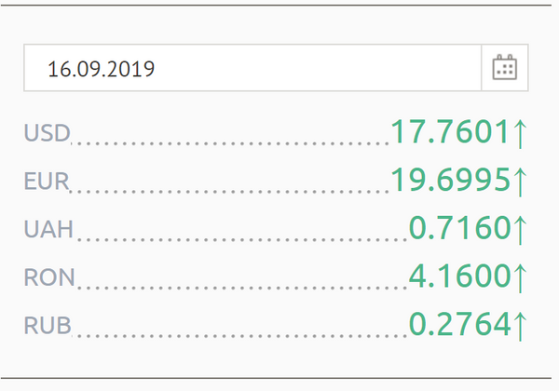Click the up arrow next to RUB rate

(520, 326)
